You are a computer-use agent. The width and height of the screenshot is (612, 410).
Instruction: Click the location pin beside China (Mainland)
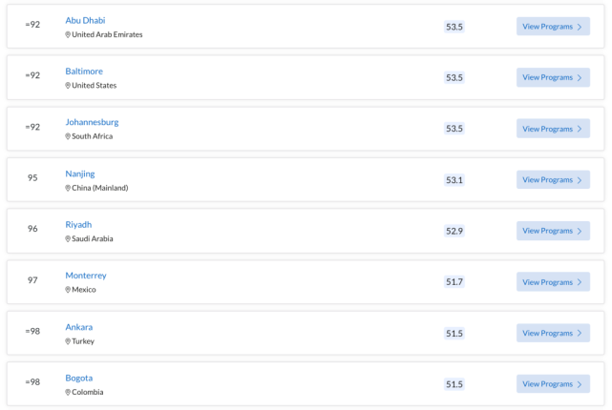pyautogui.click(x=68, y=188)
